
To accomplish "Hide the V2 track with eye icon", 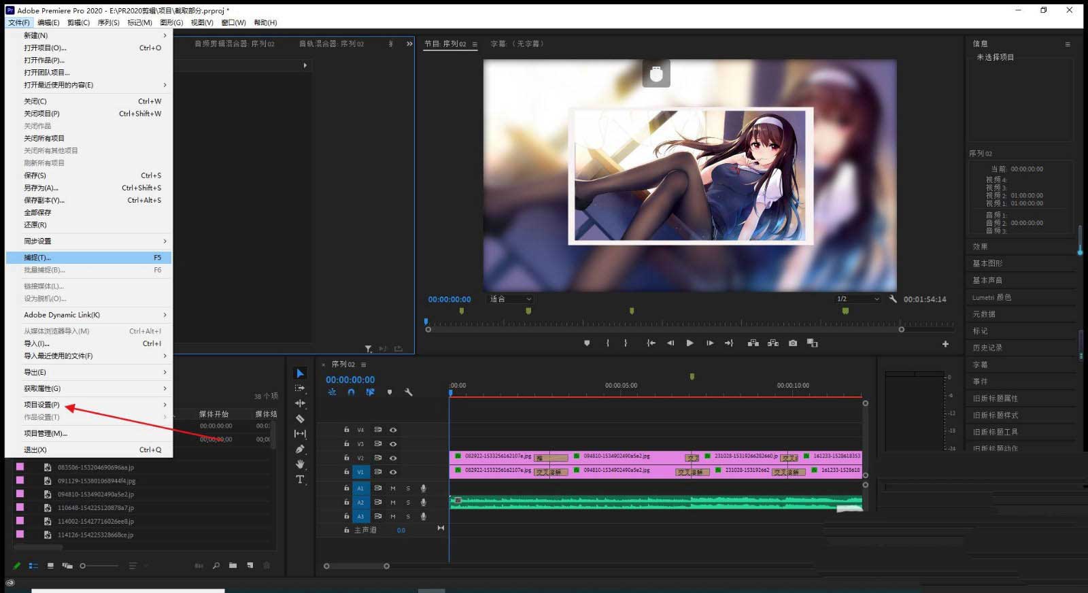I will click(393, 458).
